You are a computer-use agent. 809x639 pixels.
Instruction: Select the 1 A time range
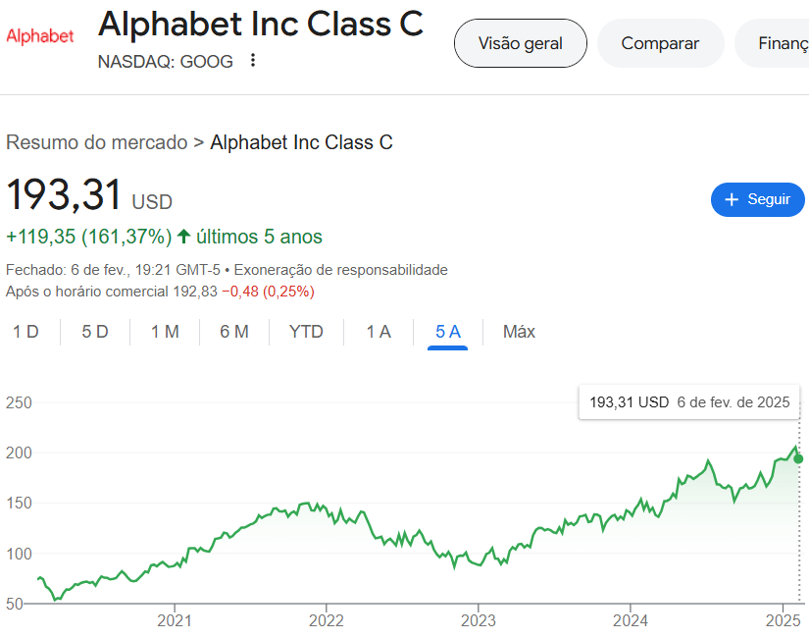point(379,332)
